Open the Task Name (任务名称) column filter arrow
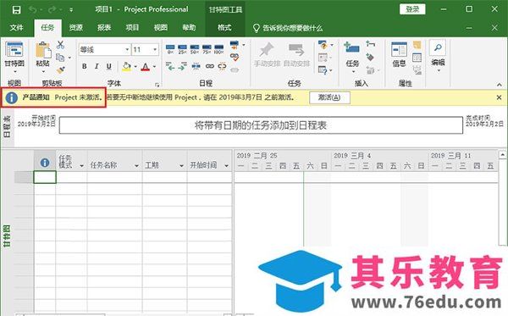 [x=136, y=165]
